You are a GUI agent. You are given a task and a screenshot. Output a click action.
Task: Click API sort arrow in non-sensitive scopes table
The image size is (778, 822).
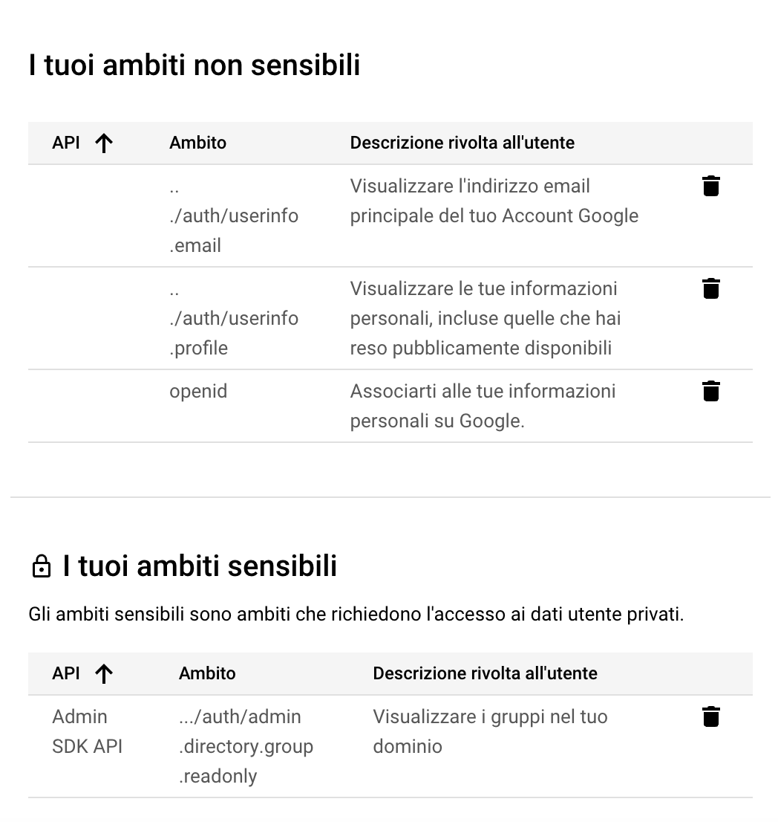point(104,143)
